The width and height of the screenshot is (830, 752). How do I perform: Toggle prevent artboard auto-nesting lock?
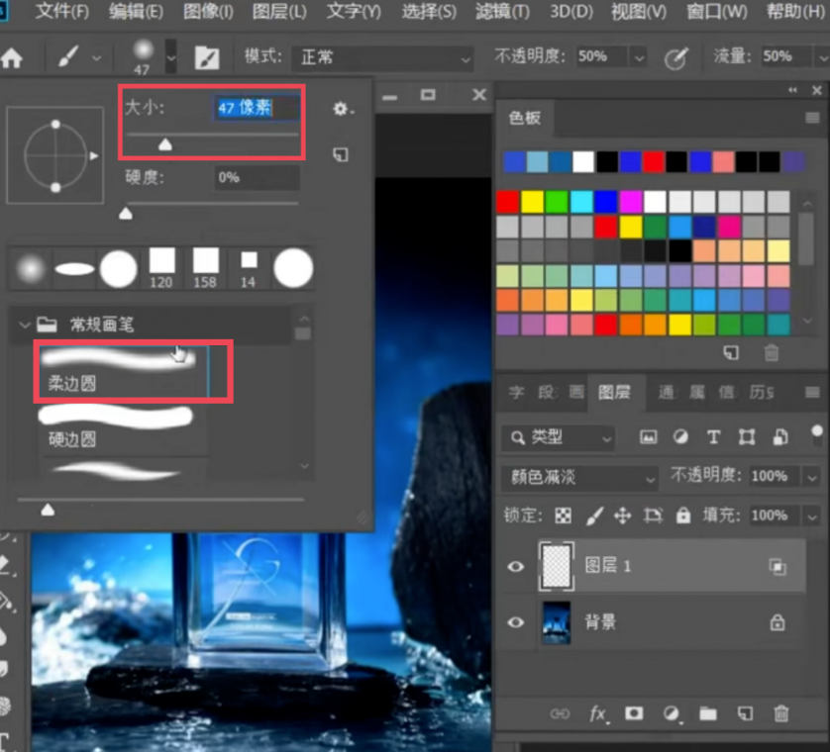tap(653, 516)
